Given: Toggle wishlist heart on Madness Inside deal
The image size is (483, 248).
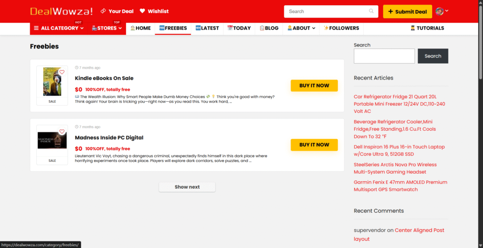Looking at the screenshot, I should point(62,132).
